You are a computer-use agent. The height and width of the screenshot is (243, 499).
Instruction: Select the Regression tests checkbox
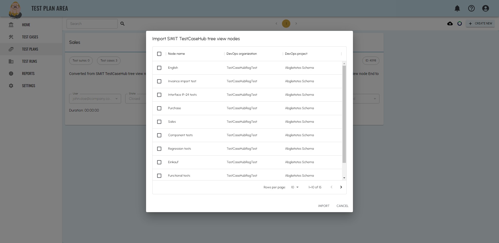pyautogui.click(x=159, y=149)
